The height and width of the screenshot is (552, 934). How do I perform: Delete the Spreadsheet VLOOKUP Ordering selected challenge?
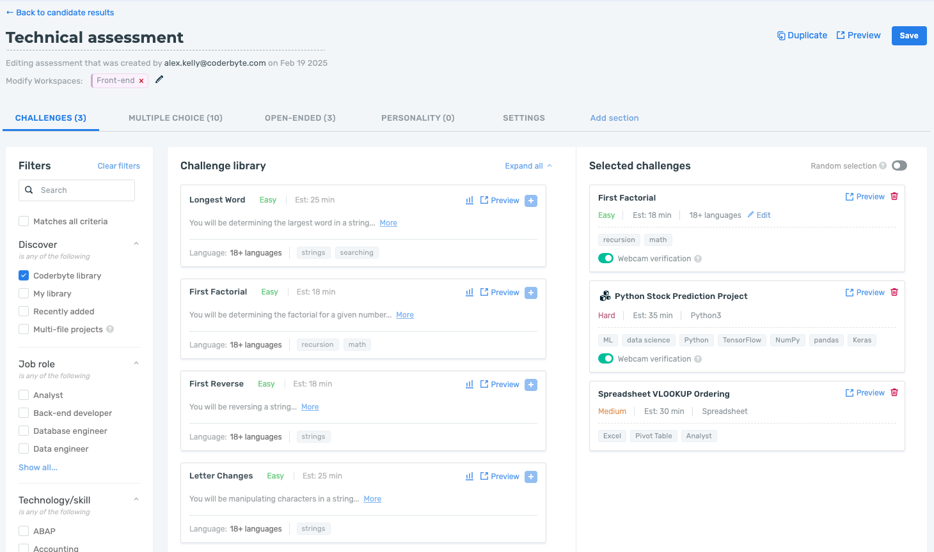894,392
